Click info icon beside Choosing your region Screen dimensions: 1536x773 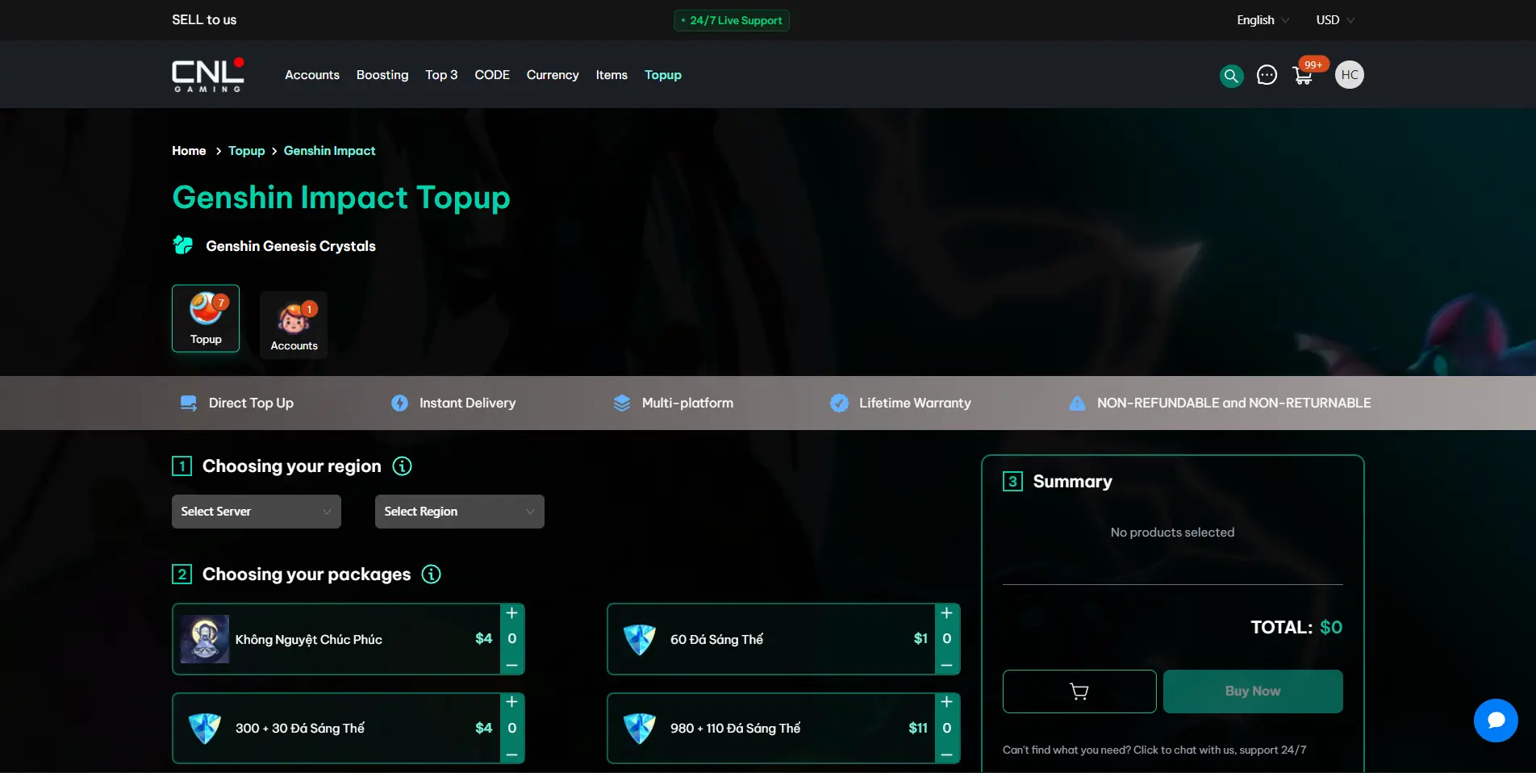pos(402,466)
